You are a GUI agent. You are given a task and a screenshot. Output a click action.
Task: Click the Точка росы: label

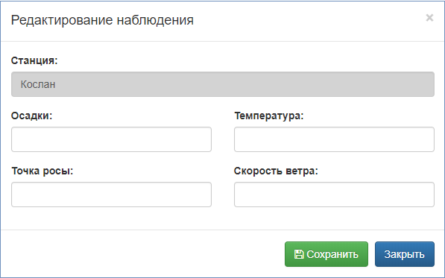coord(42,171)
